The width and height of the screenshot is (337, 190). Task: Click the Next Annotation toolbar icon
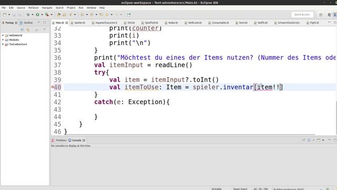tap(82, 15)
